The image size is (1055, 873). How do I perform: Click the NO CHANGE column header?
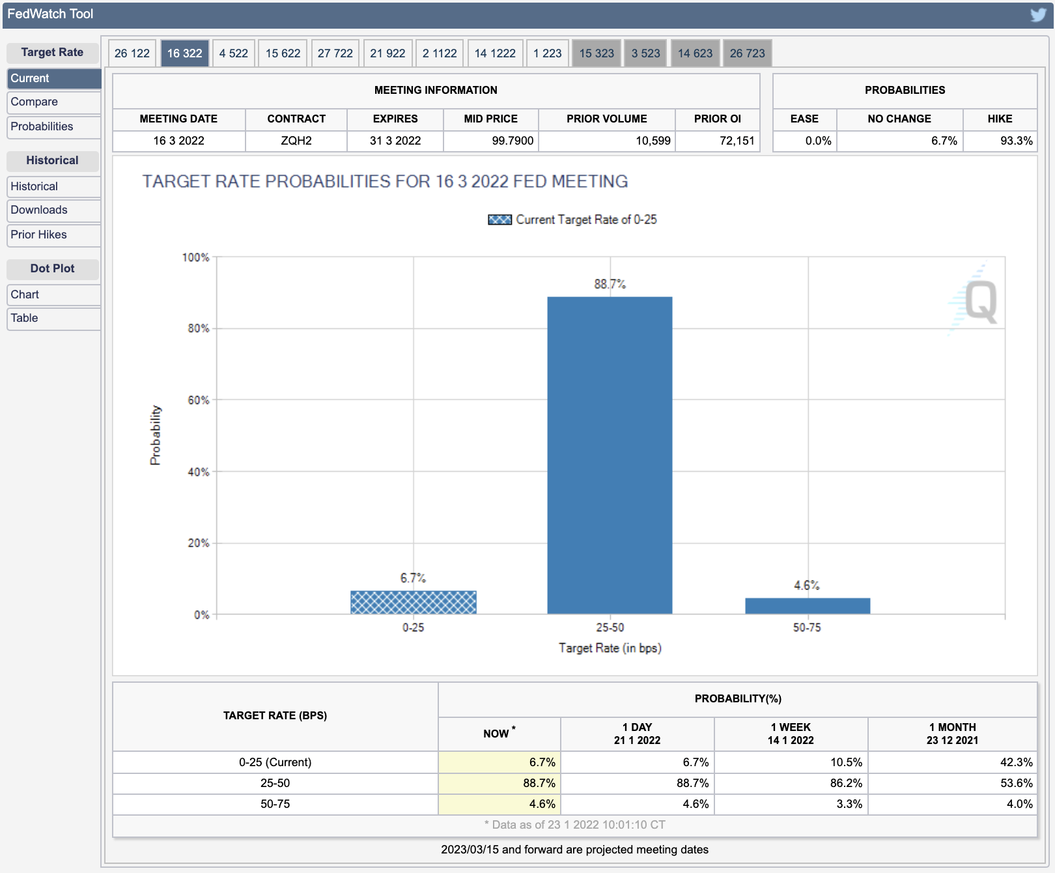(899, 119)
